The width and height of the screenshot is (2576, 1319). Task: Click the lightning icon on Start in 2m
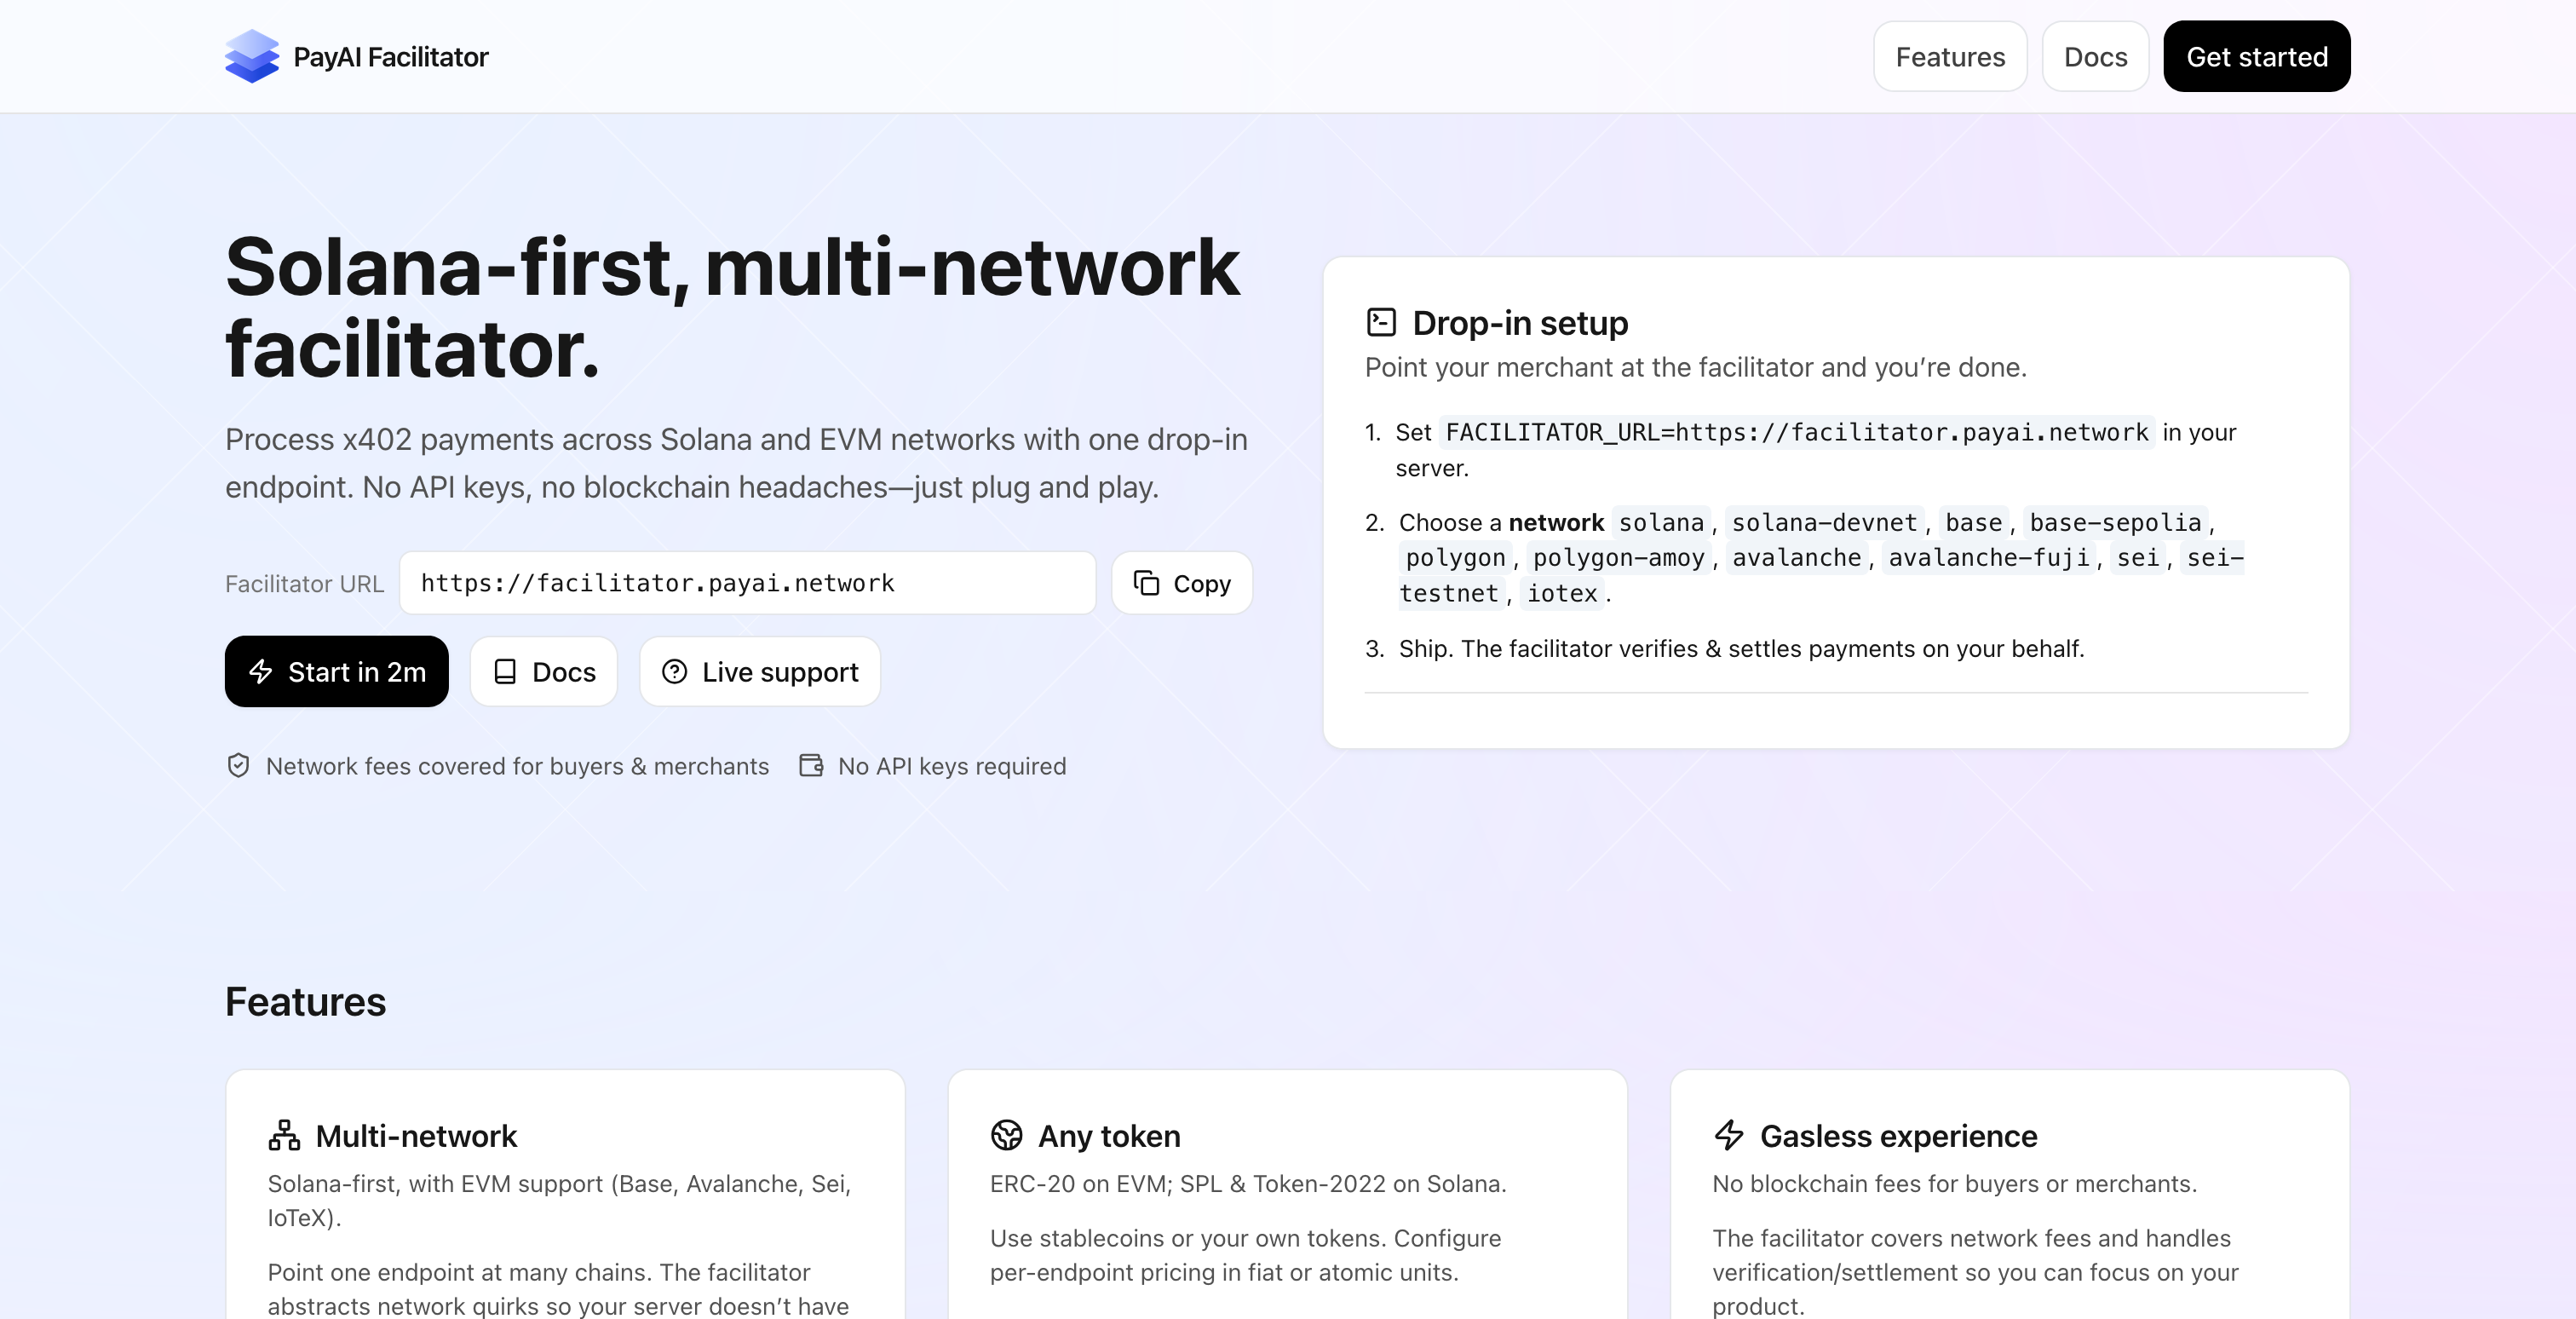tap(261, 671)
